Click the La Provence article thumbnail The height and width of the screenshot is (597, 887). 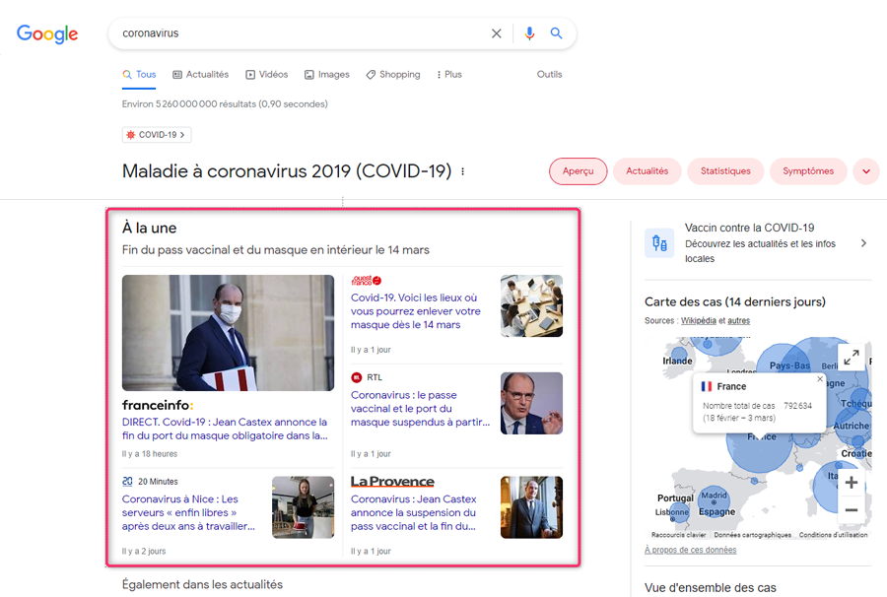(532, 507)
